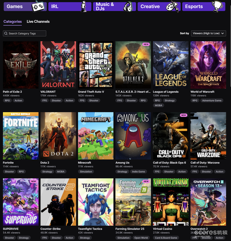This screenshot has height=241, width=231.
Task: Open the Warzone cover art
Action: point(208,136)
